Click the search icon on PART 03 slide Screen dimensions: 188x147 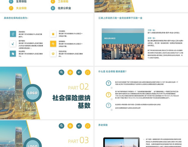click(x=61, y=126)
